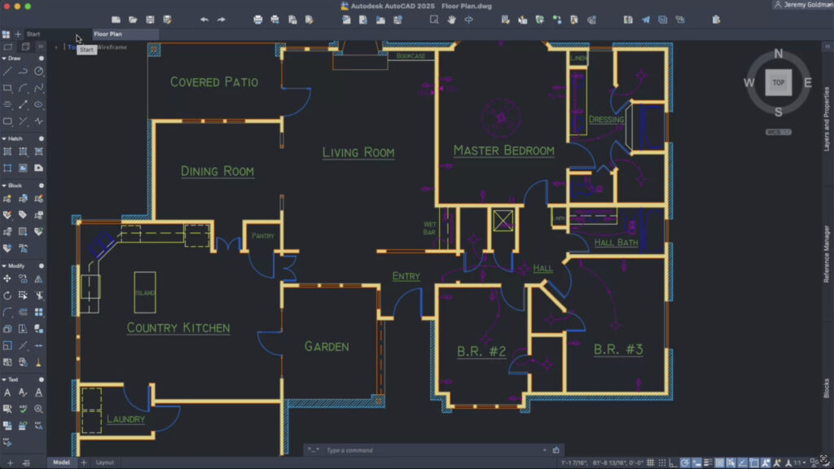Open the Reference Manager side panel
This screenshot has height=469, width=834.
tap(827, 256)
